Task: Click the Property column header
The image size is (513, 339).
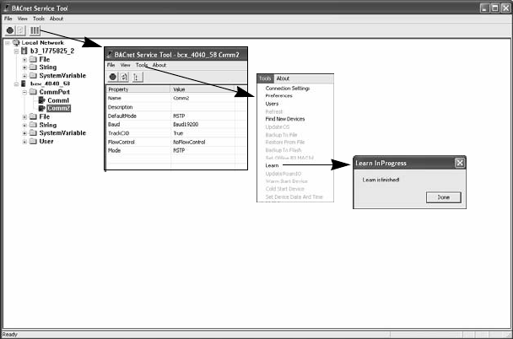Action: click(138, 89)
